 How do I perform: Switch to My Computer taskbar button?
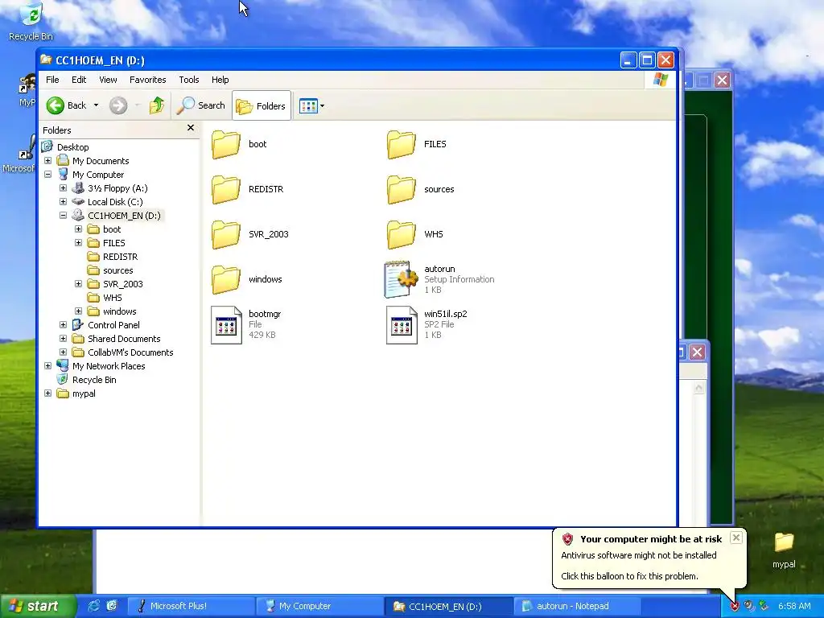point(319,606)
